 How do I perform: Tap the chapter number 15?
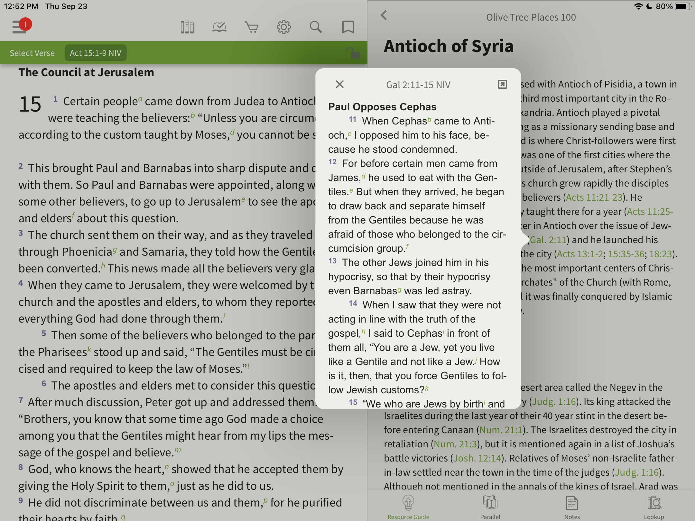(x=30, y=104)
